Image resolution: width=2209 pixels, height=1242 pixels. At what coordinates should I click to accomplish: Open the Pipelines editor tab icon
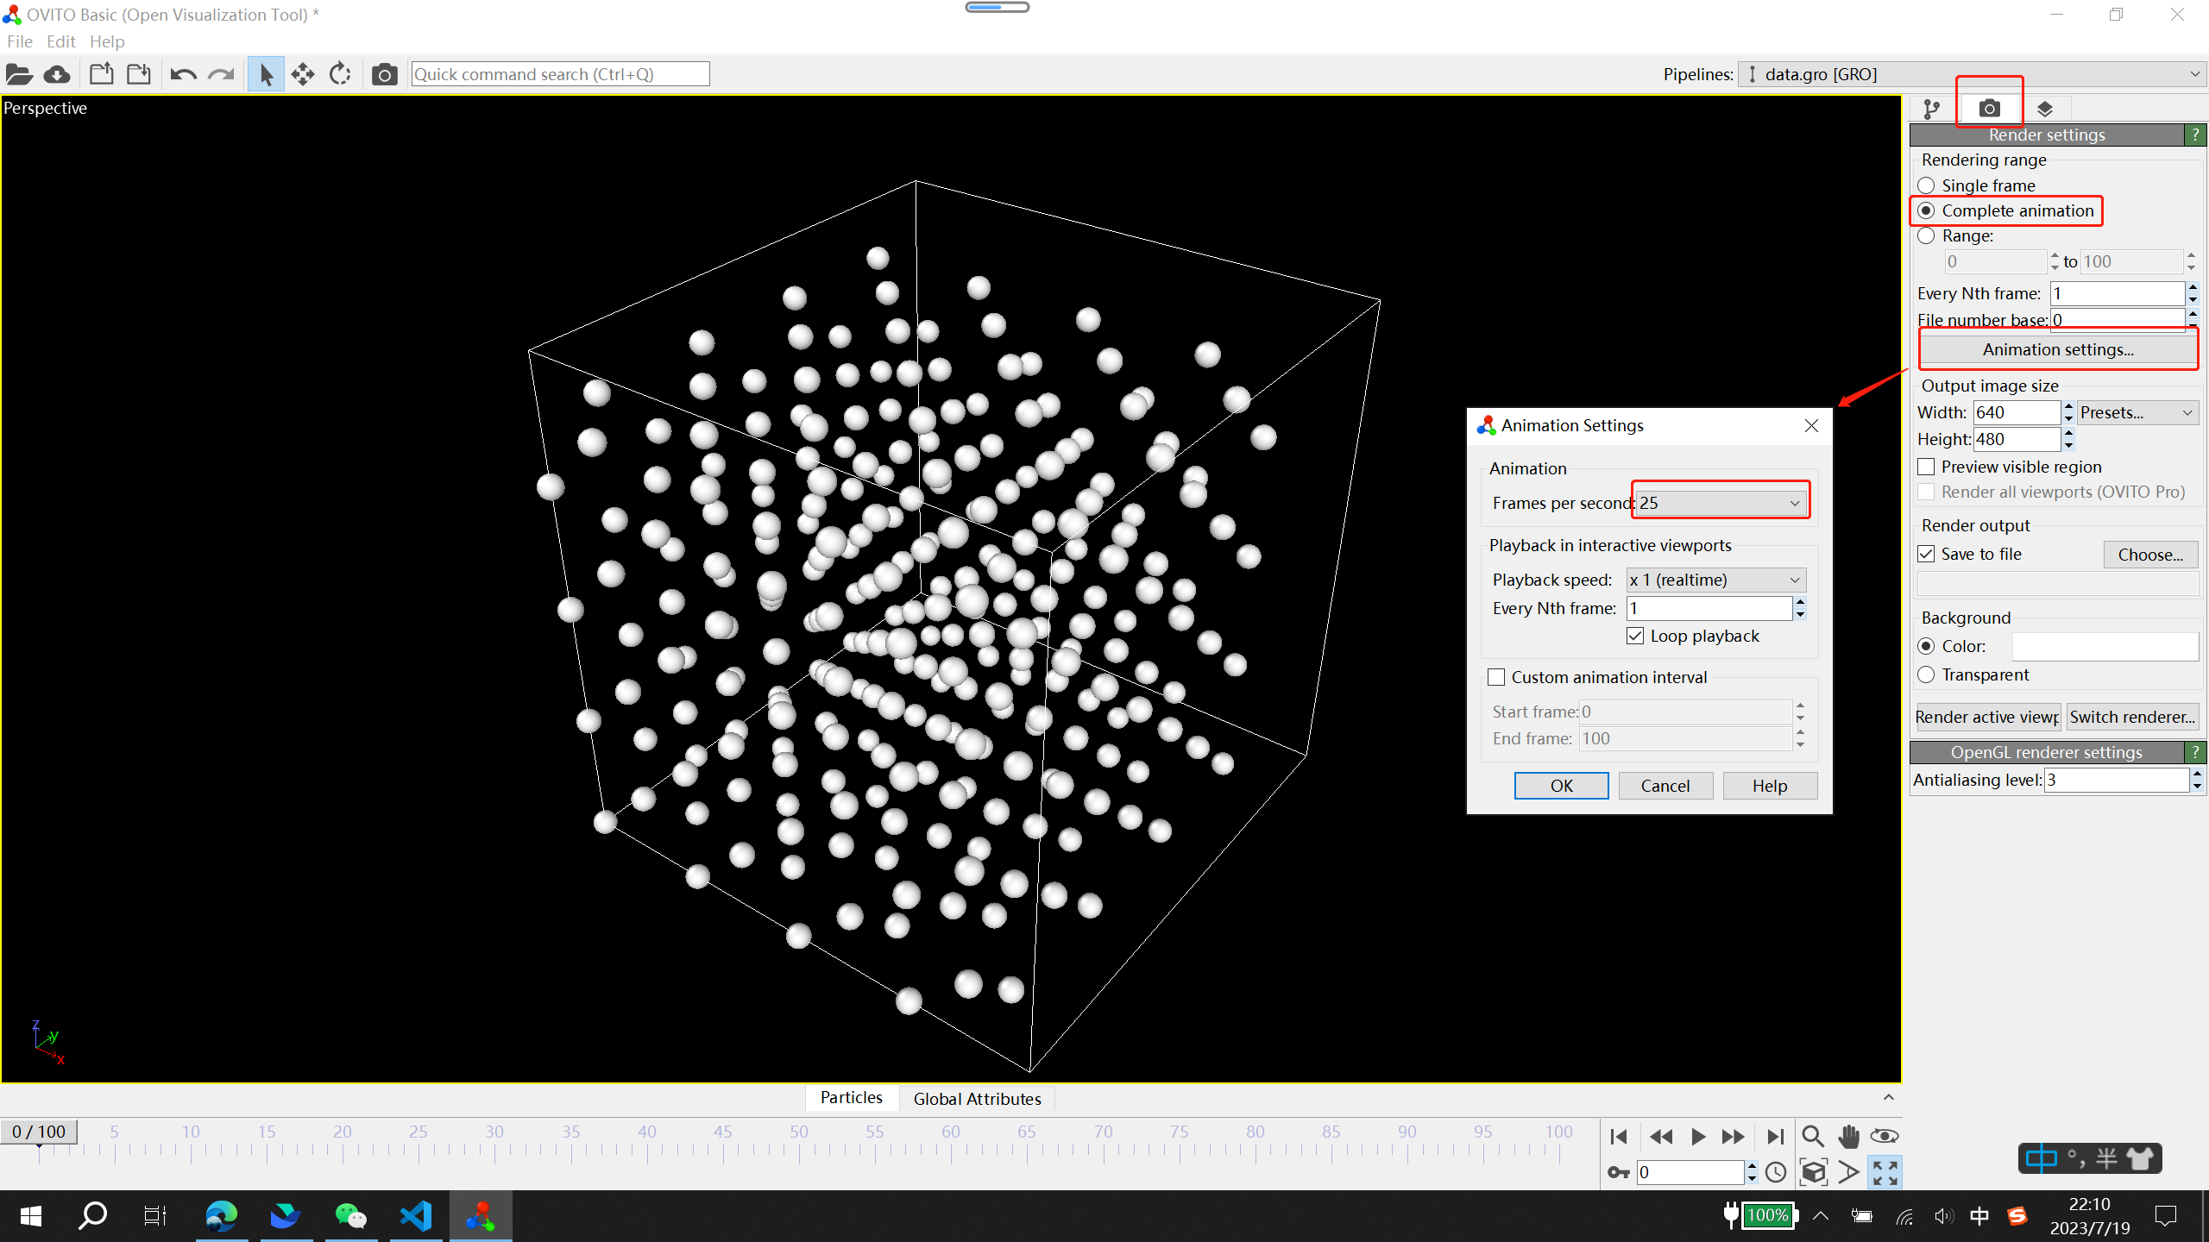(1932, 109)
